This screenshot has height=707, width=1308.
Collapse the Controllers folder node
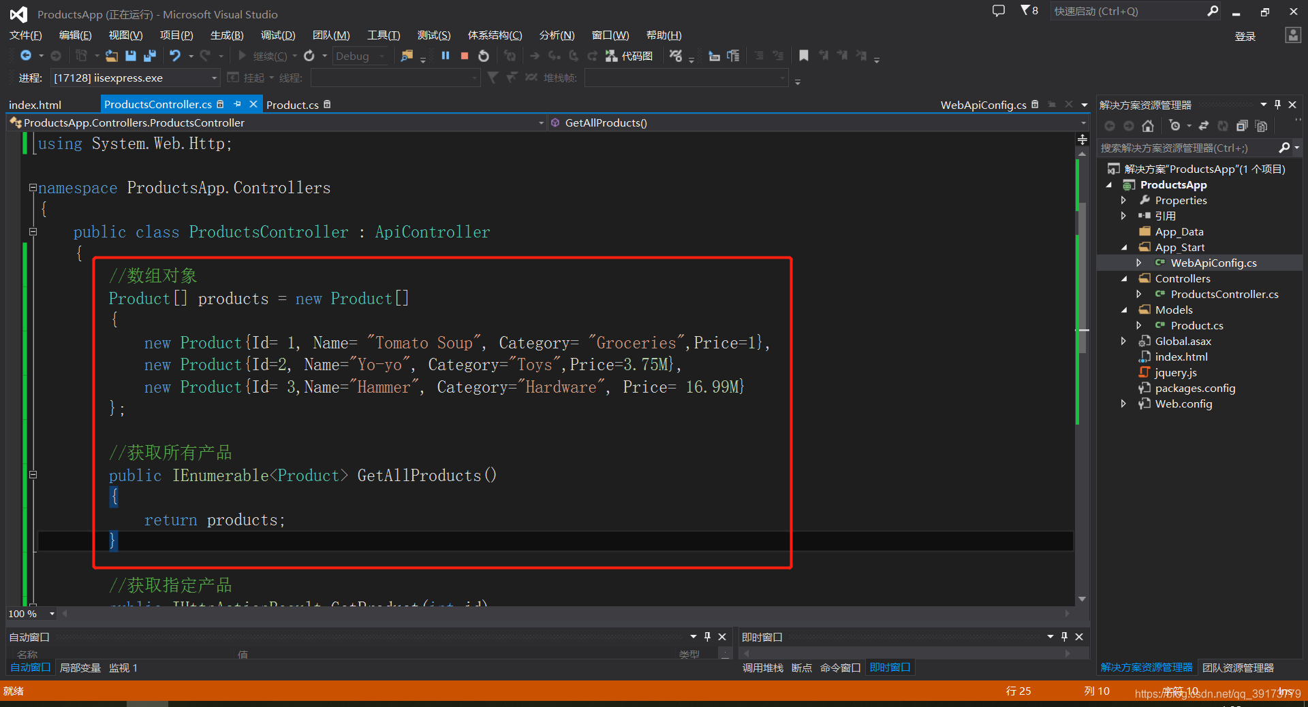[x=1124, y=279]
